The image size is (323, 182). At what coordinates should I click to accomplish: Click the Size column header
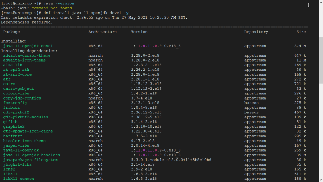point(301,32)
